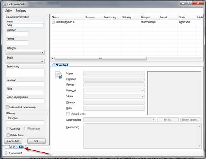Click the Teleskopgatan 8 document icon
Screen dimensions: 206x159
coord(53,22)
